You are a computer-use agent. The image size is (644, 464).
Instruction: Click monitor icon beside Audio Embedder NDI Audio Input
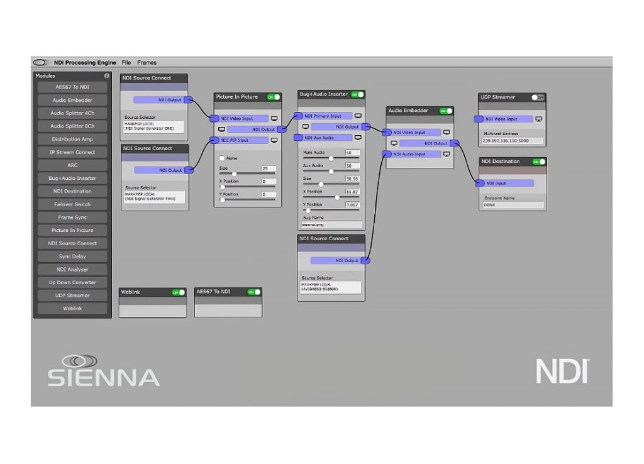pos(447,154)
